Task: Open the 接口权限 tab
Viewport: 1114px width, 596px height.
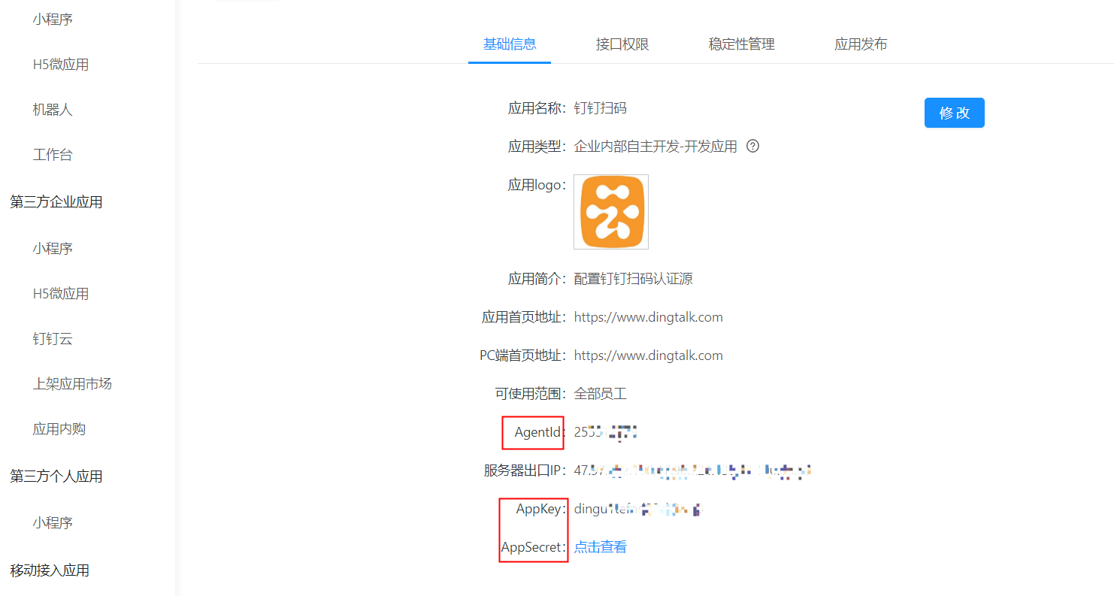Action: [622, 44]
